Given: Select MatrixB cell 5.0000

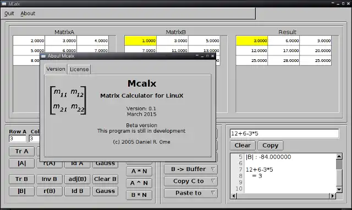Looking at the screenshot, I should click(204, 41).
